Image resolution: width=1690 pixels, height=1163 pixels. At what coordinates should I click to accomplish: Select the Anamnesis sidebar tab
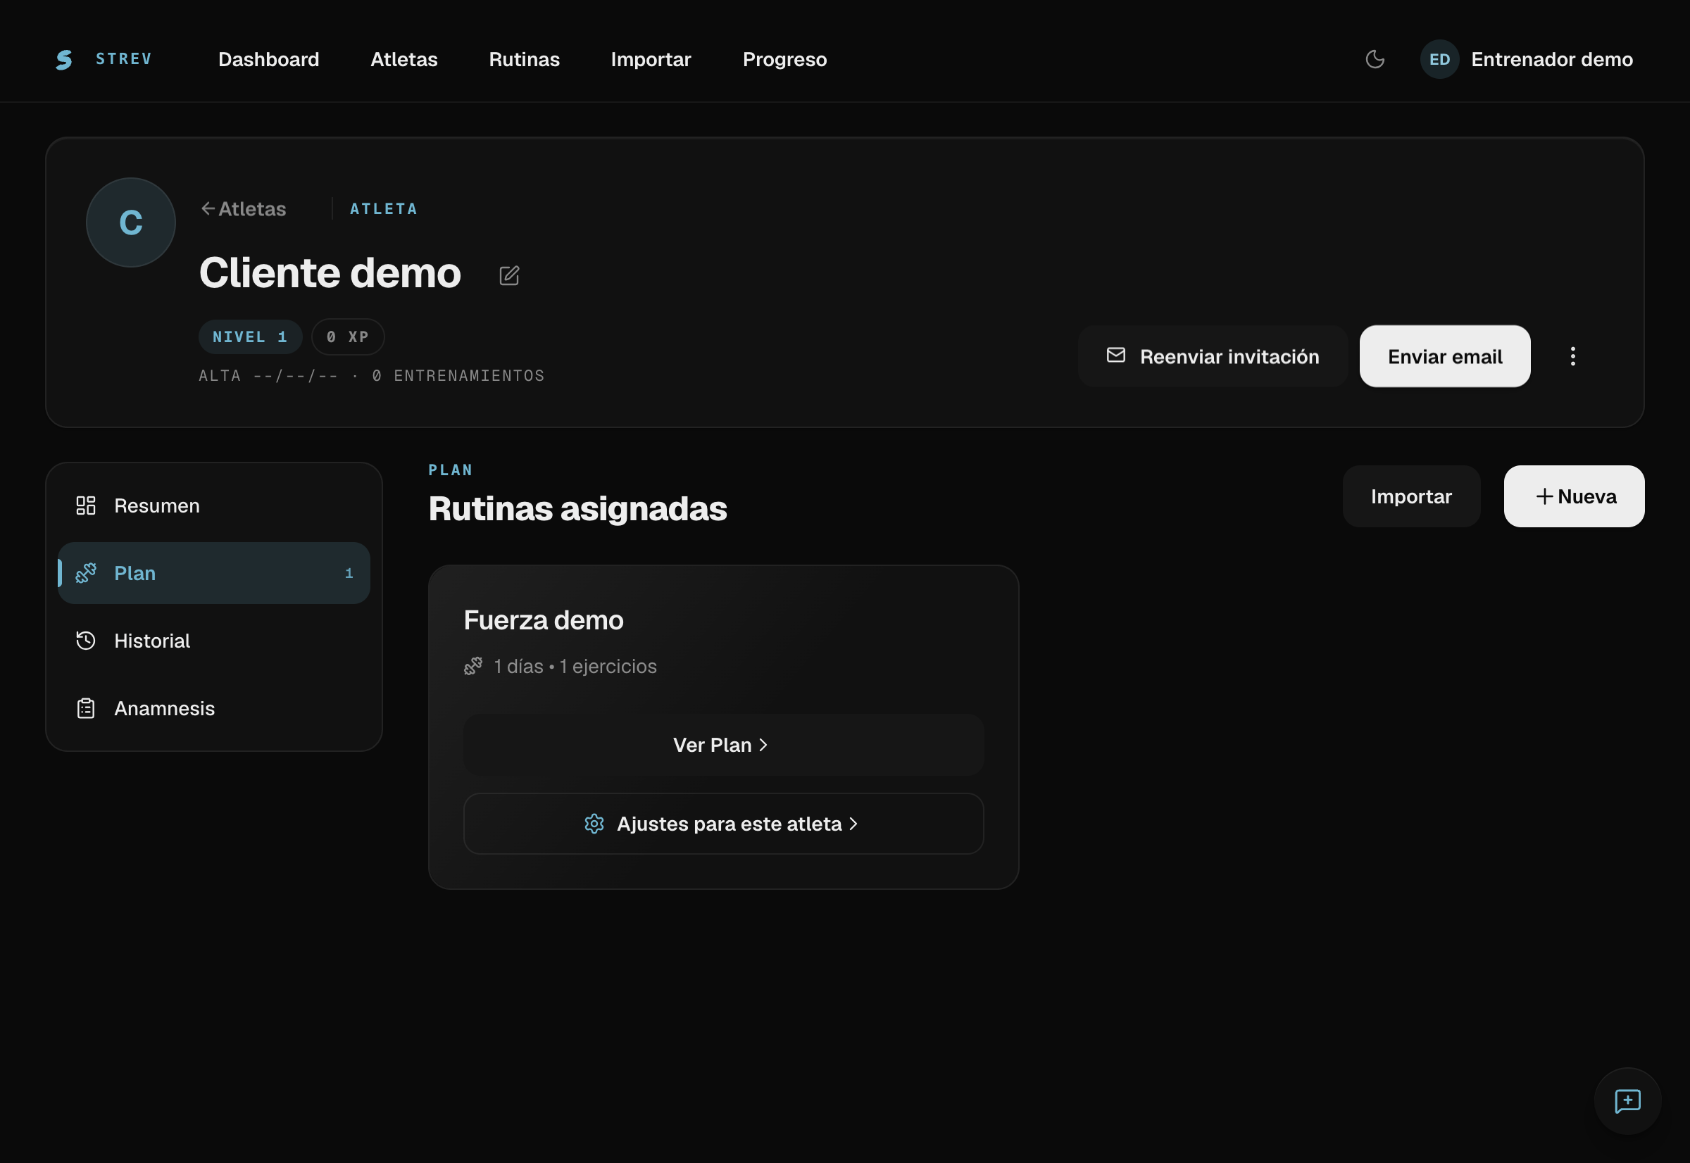(x=213, y=708)
